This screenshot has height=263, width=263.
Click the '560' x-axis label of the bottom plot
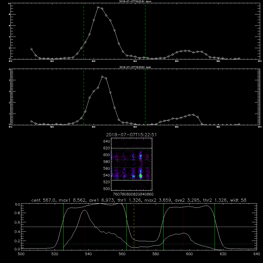(122, 254)
